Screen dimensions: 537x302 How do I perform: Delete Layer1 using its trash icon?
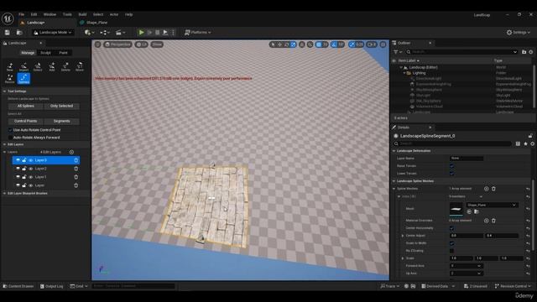[76, 177]
